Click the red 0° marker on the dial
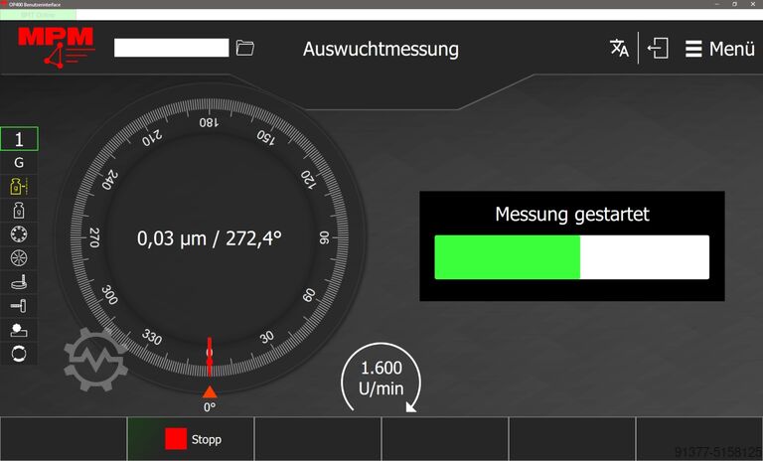Viewport: 763px width, 461px height. pyautogui.click(x=209, y=391)
